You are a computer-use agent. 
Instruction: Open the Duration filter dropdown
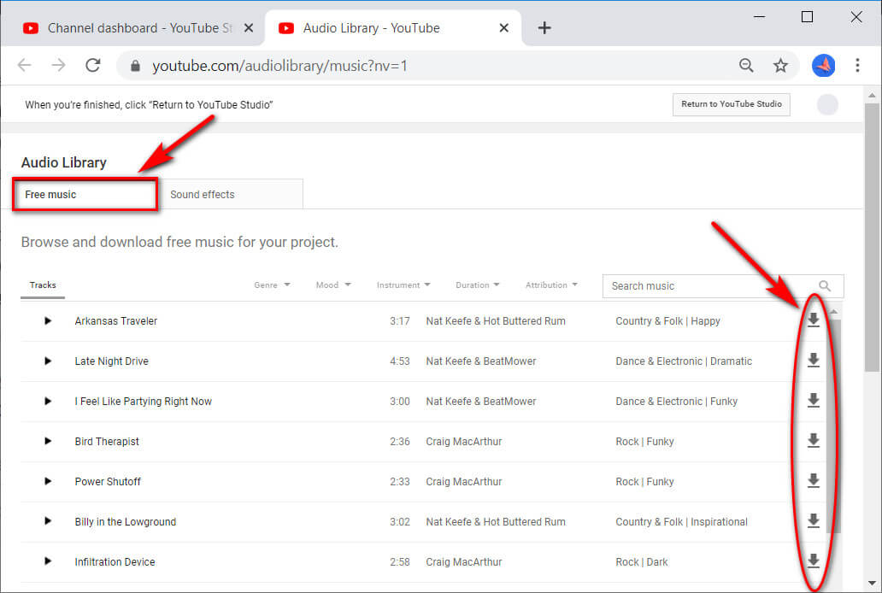tap(477, 285)
